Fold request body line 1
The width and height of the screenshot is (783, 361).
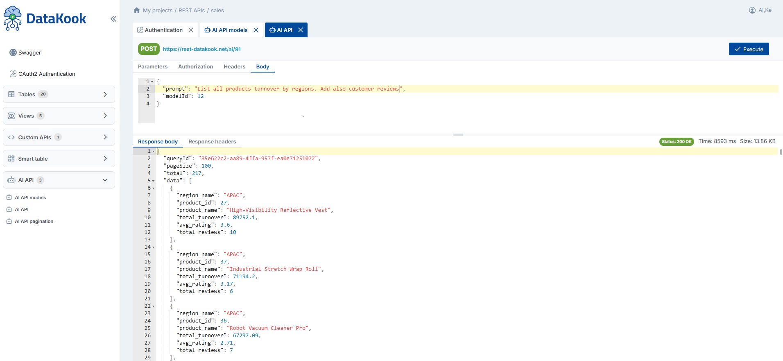pyautogui.click(x=152, y=82)
